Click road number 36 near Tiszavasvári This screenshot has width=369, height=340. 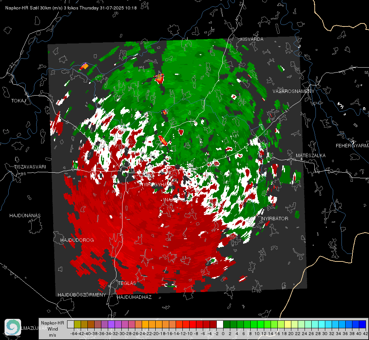[23, 174]
